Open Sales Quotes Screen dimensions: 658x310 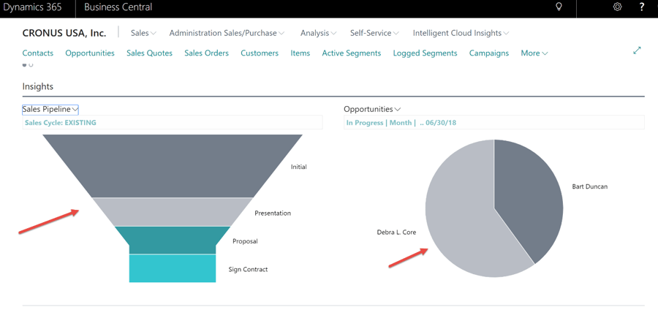(x=149, y=53)
